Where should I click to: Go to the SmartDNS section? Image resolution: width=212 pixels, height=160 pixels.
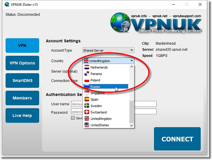coord(22,81)
